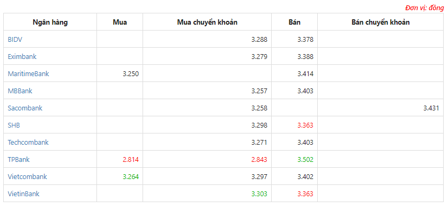This screenshot has width=448, height=208.
Task: Click the 'Ngân hàng' column header
Action: [50, 23]
